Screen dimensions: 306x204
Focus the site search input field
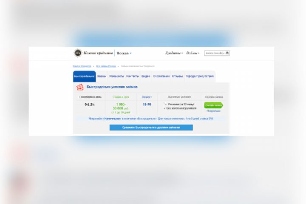click(215, 53)
